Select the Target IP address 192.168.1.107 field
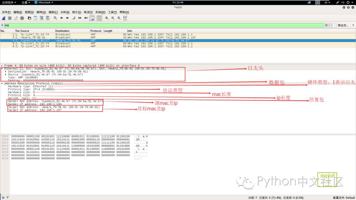Screen dimensions: 356x200 click(x=35, y=110)
